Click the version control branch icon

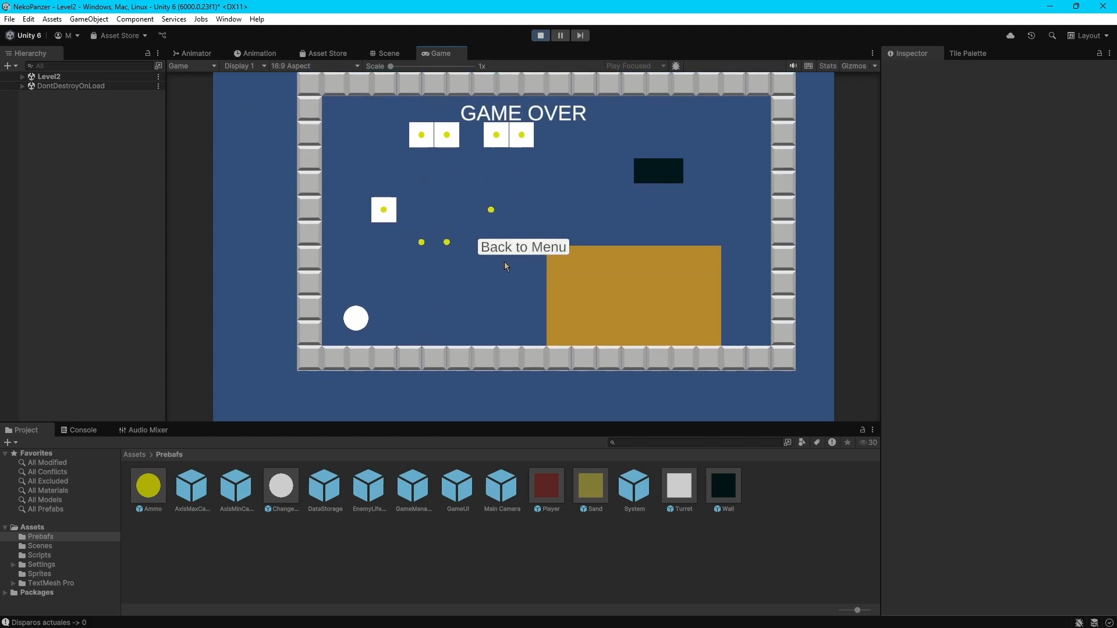click(162, 36)
